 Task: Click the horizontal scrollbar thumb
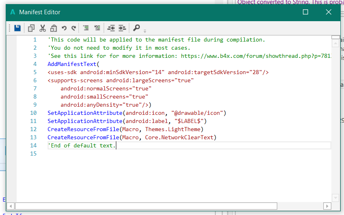tap(146, 206)
